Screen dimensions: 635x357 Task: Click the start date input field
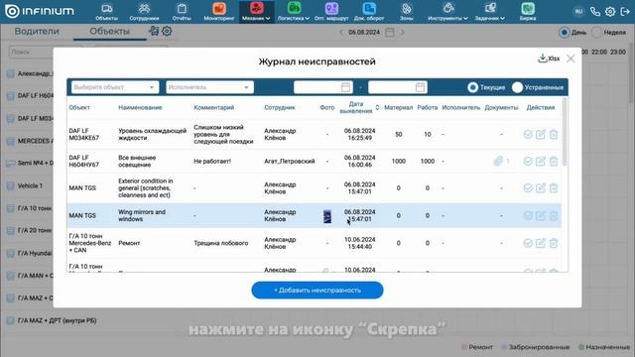click(322, 87)
